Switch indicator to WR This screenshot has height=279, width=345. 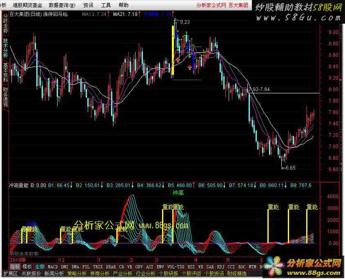[x=200, y=267]
